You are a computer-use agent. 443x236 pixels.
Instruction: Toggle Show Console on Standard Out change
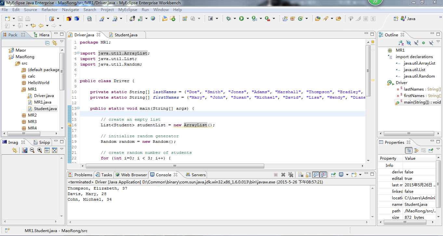point(316,175)
